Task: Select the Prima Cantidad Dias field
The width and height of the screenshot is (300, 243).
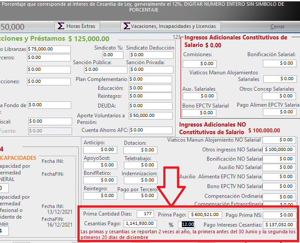Action: click(146, 215)
